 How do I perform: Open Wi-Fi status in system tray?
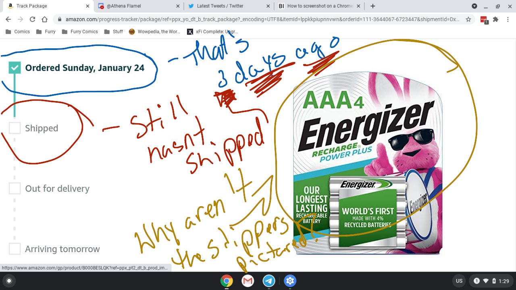coord(486,281)
